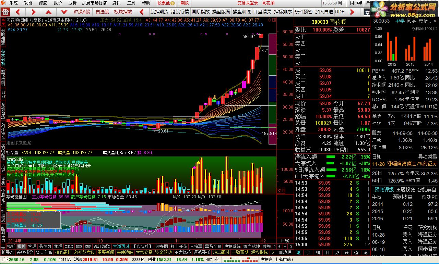Click the magenta star marker on volume chart

pos(194,168)
